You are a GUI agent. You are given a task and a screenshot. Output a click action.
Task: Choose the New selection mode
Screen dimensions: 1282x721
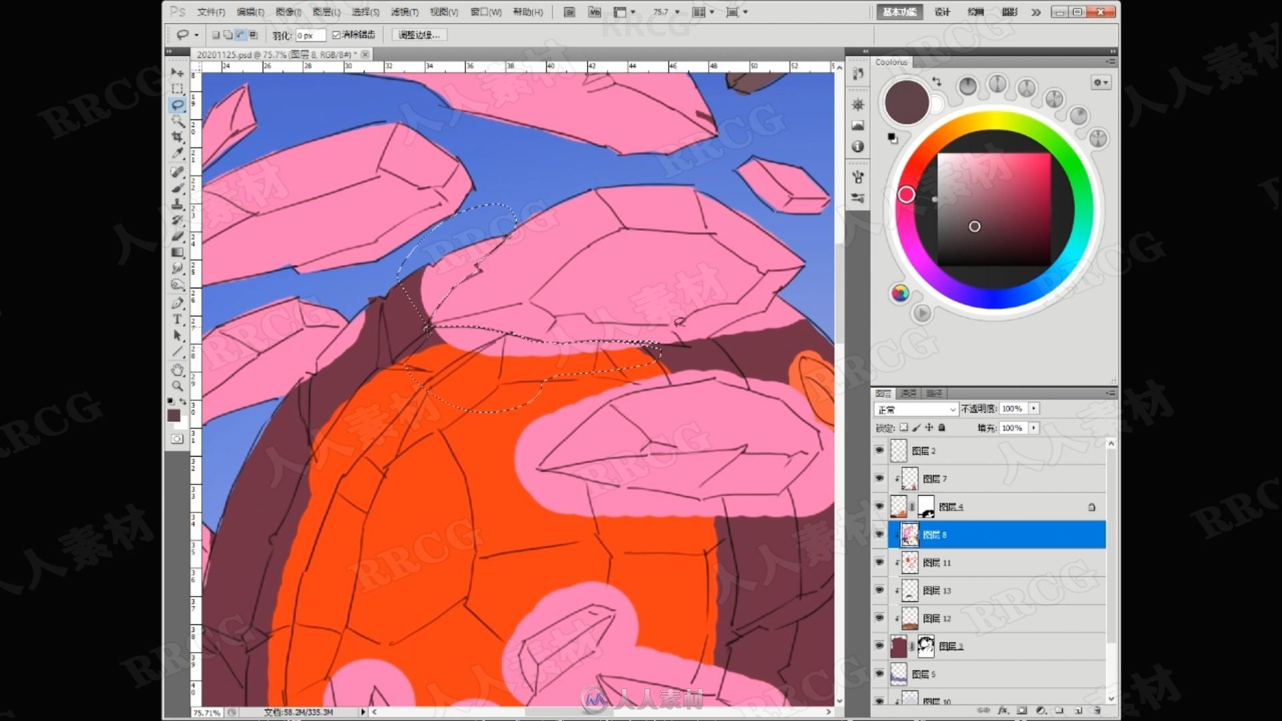coord(216,35)
